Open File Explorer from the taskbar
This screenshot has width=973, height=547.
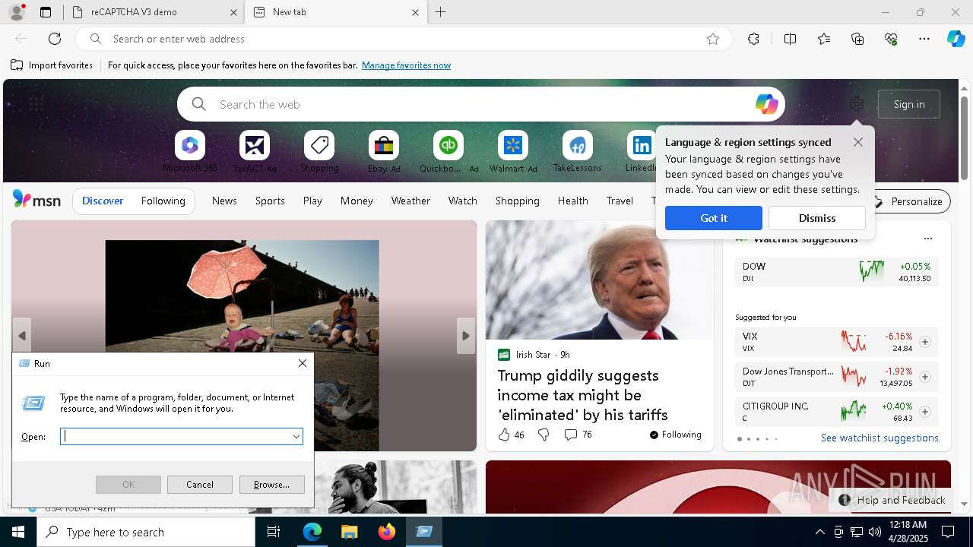point(349,532)
